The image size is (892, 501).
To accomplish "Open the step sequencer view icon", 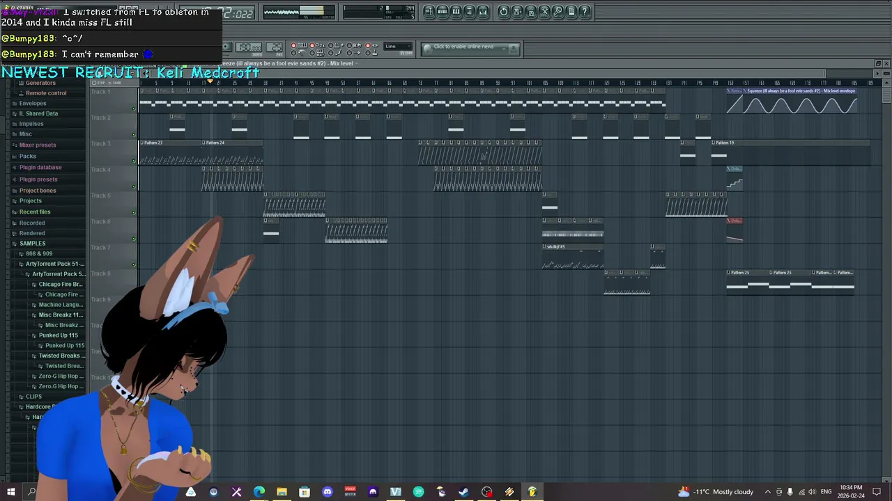I will 443,11.
